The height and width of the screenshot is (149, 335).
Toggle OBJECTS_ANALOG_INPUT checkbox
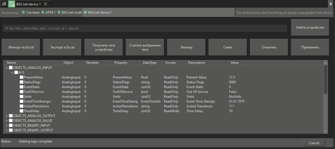point(11,68)
